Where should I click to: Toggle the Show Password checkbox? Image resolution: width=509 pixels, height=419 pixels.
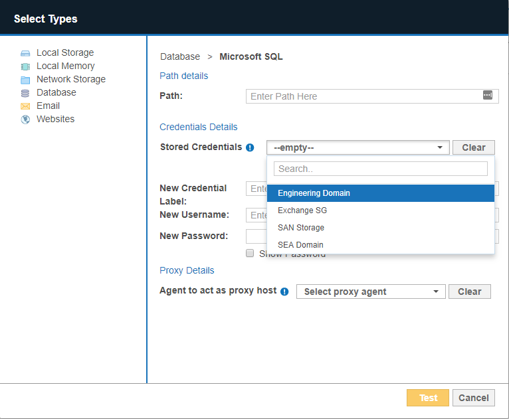[250, 253]
